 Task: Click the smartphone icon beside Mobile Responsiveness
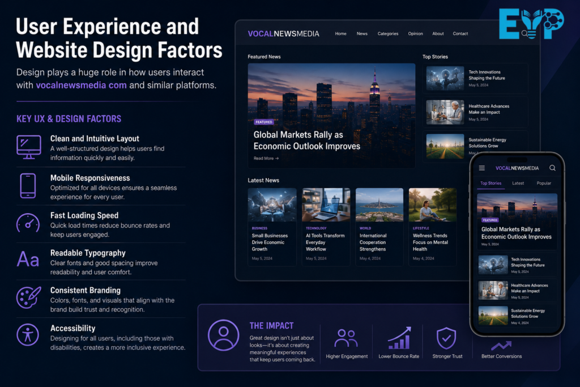click(28, 186)
